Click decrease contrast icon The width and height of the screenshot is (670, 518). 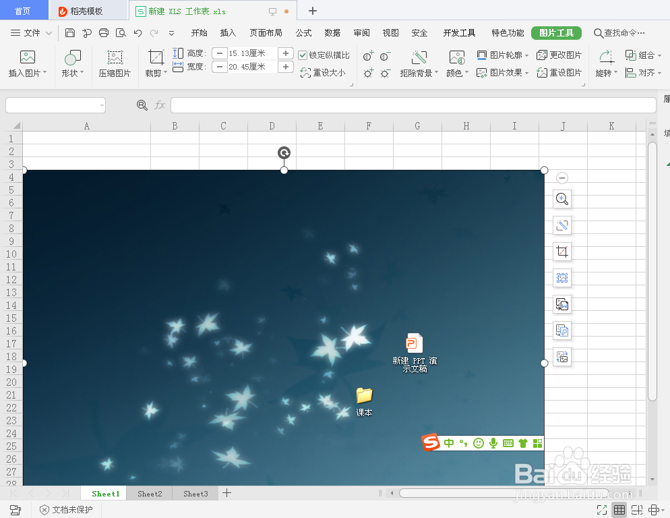tap(385, 56)
